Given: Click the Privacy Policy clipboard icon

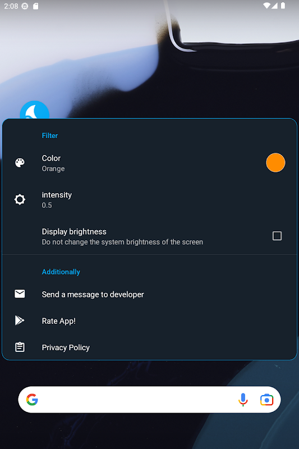Looking at the screenshot, I should (20, 347).
